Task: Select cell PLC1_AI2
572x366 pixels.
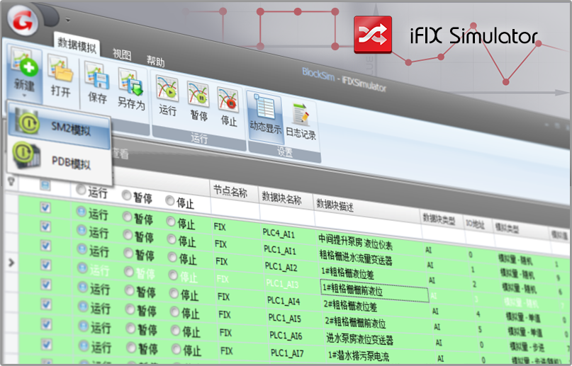Action: point(281,268)
